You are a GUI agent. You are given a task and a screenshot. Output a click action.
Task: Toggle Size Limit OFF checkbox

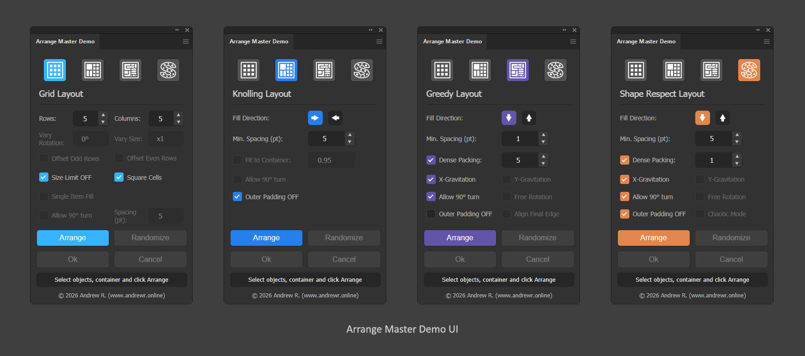point(44,177)
